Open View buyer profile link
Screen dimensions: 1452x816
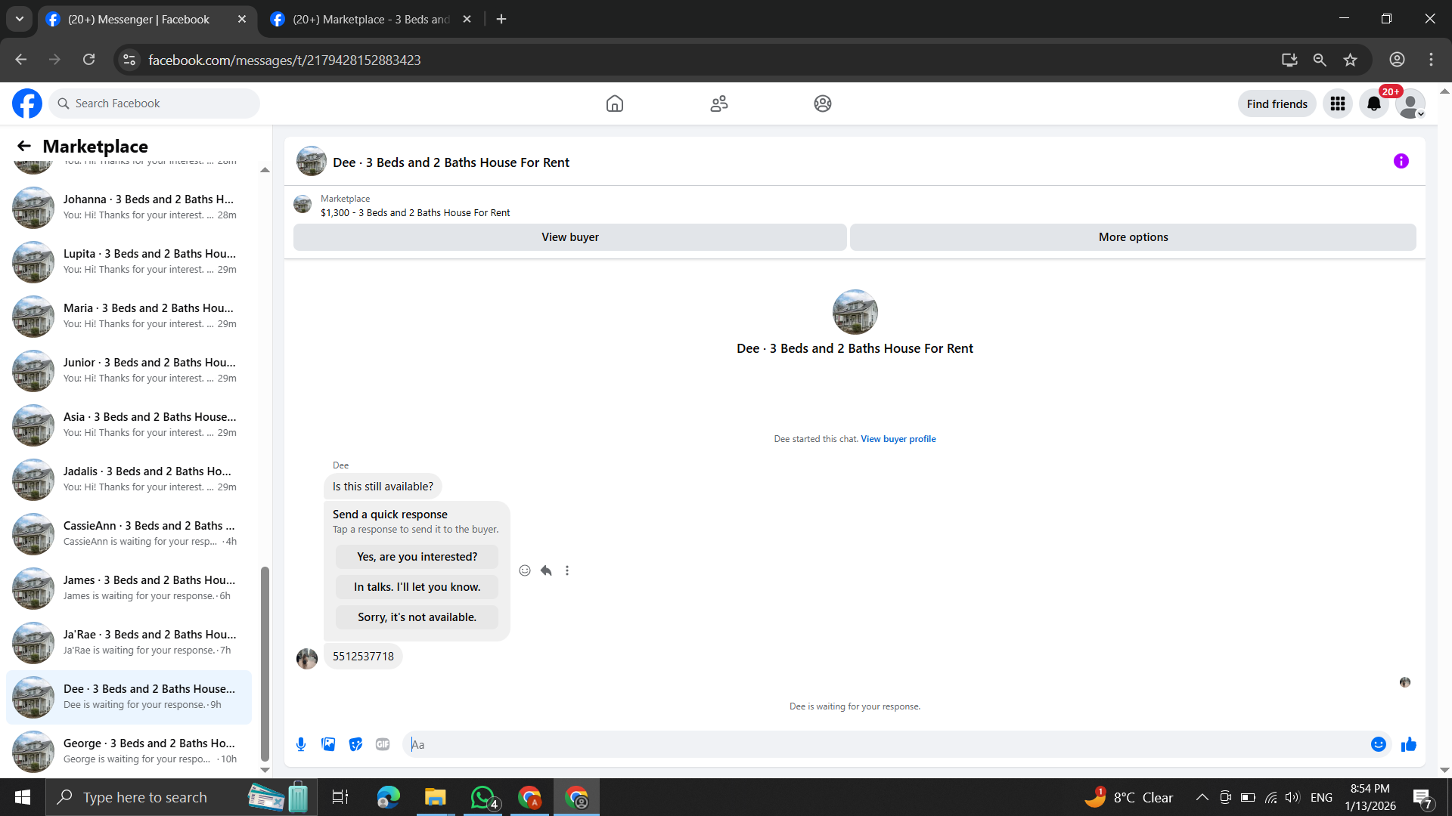click(x=898, y=439)
